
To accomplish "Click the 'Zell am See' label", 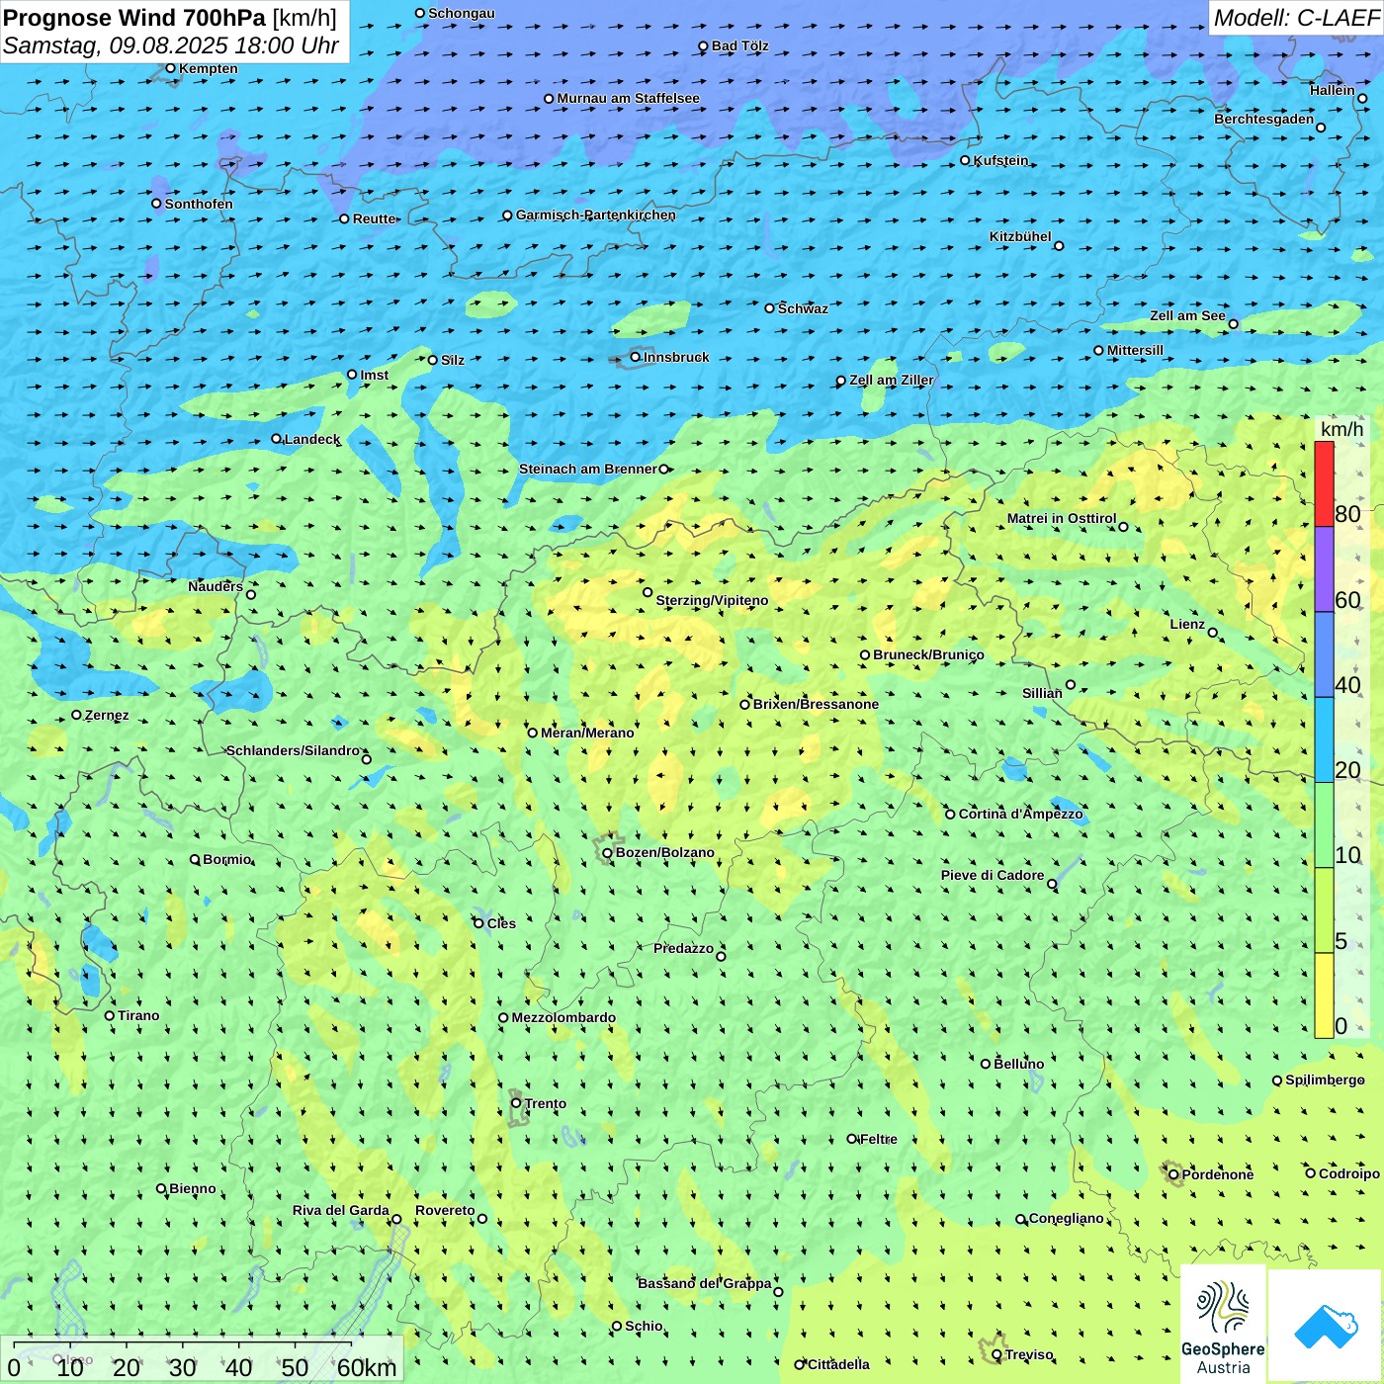I will (1187, 315).
